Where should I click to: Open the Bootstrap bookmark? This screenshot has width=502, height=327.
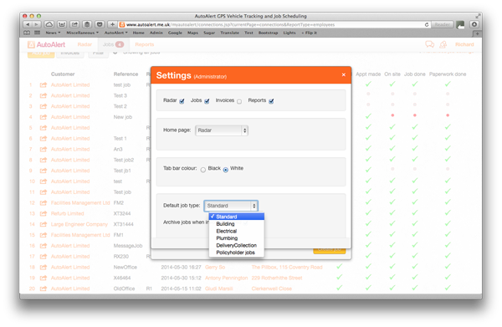[269, 33]
